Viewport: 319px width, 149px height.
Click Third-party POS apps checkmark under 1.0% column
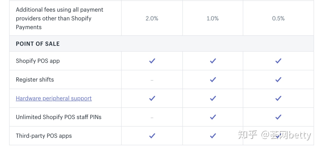213,136
